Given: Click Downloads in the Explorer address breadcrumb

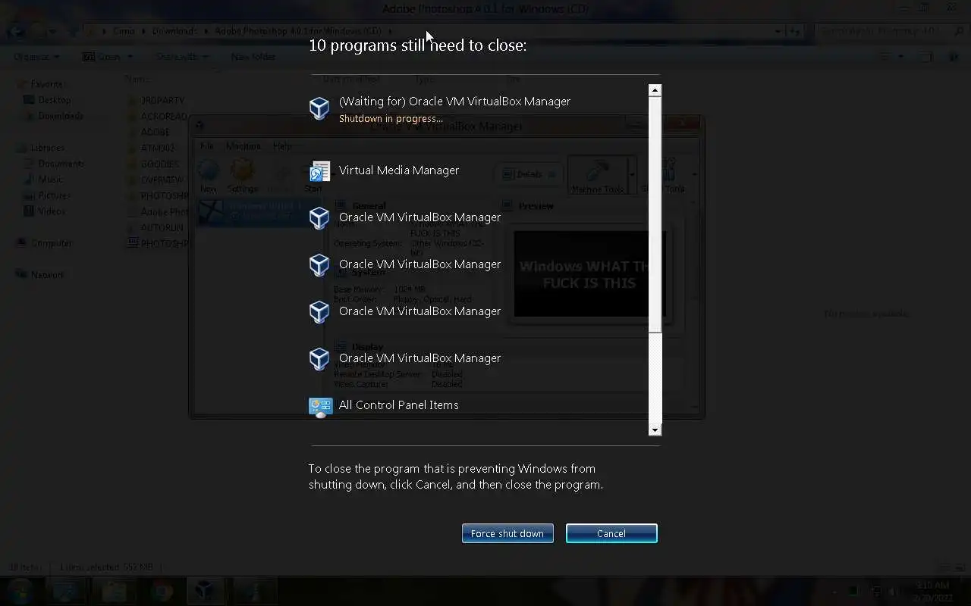Looking at the screenshot, I should [174, 31].
